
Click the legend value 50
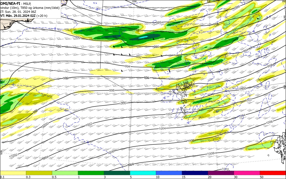pos(262,177)
